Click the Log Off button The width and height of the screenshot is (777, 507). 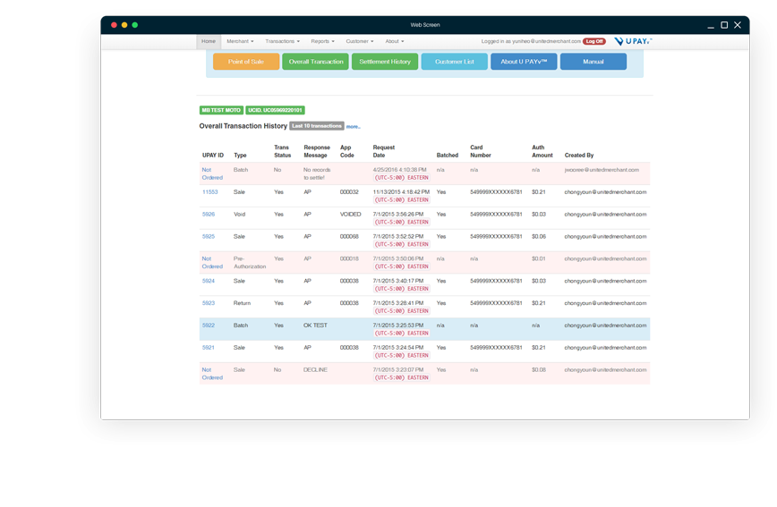click(594, 42)
